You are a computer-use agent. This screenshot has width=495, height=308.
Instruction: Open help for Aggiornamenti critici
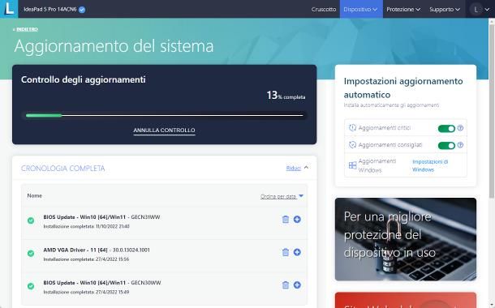pyautogui.click(x=460, y=128)
